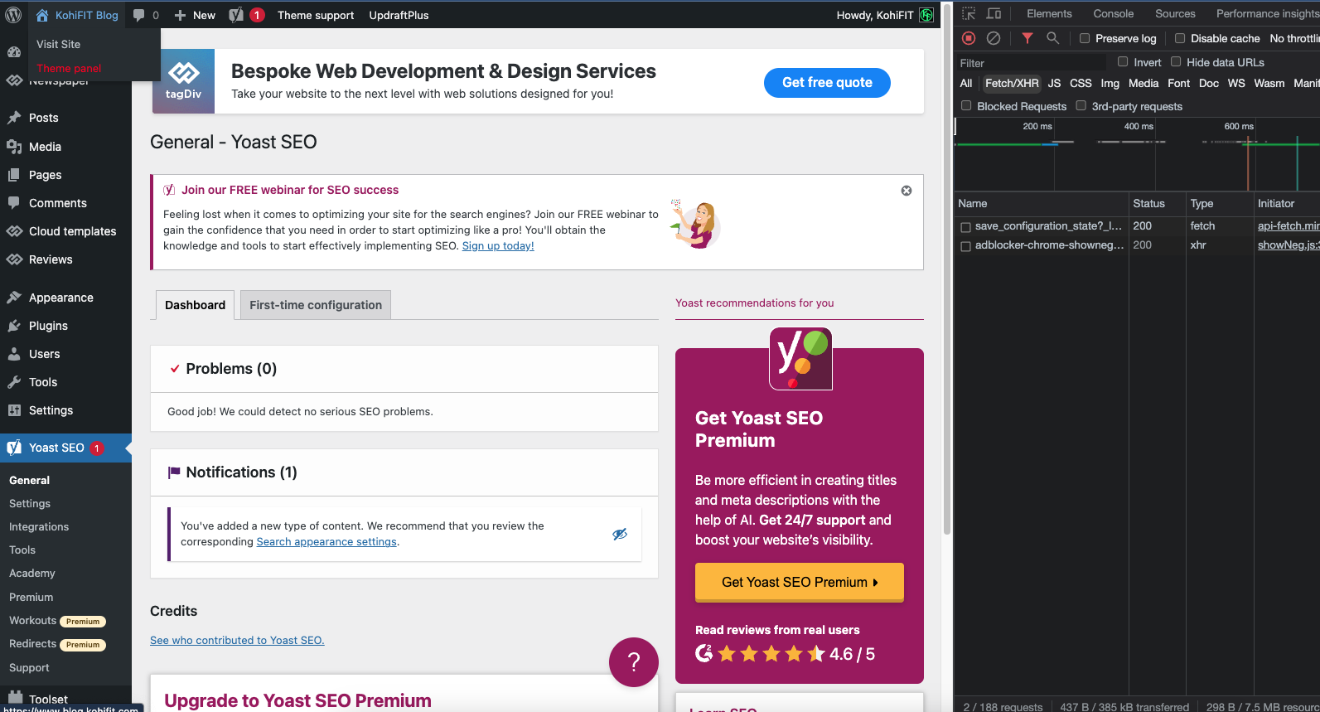Click the Yoast icon in admin bar
The image size is (1320, 712).
(237, 15)
